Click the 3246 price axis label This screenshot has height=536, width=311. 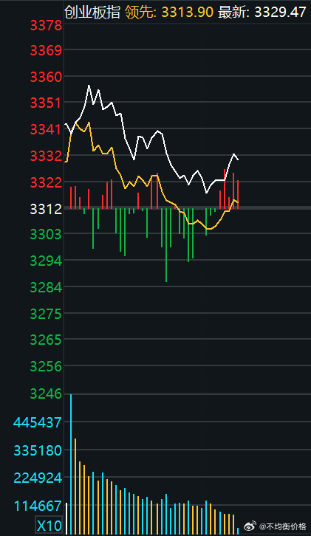pyautogui.click(x=47, y=394)
